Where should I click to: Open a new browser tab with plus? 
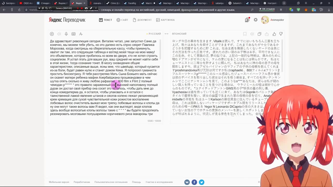(284, 3)
